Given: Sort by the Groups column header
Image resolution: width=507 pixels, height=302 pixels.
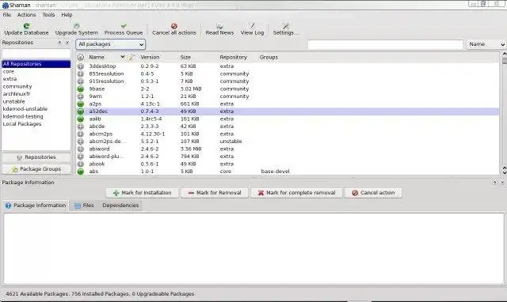Looking at the screenshot, I should (269, 57).
